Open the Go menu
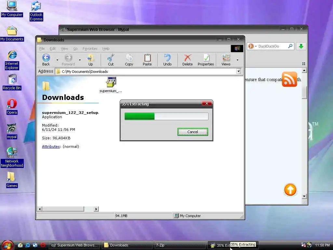Viewport: 333px width, 250px height. click(75, 49)
